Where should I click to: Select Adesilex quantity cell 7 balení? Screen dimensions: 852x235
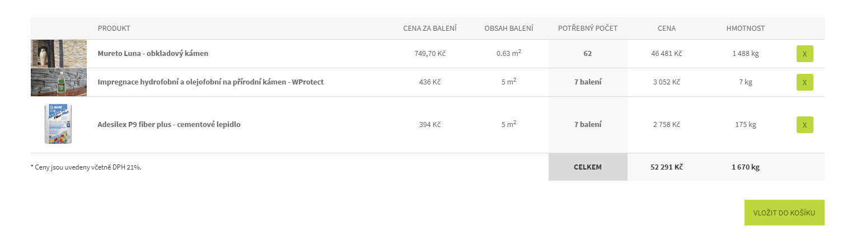(x=588, y=125)
